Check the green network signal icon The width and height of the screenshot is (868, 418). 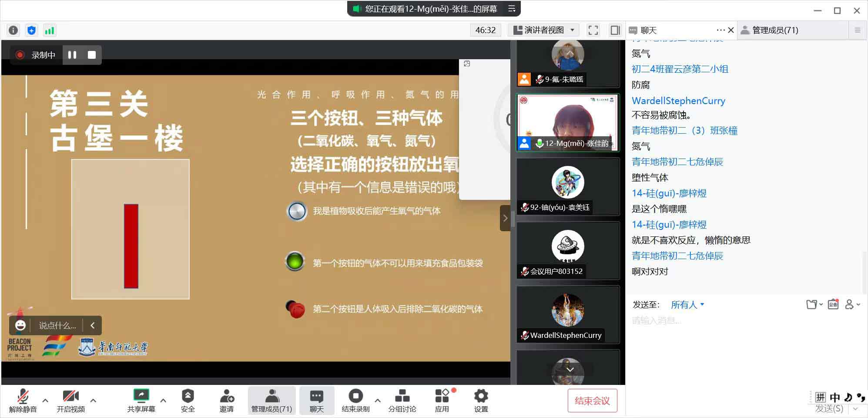(50, 30)
